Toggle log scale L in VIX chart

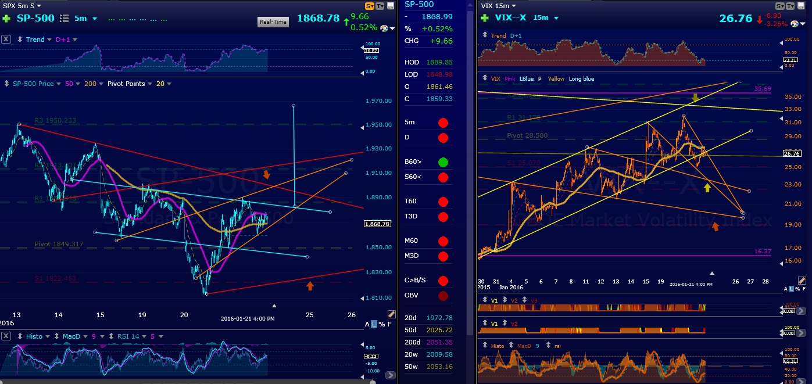pos(792,289)
